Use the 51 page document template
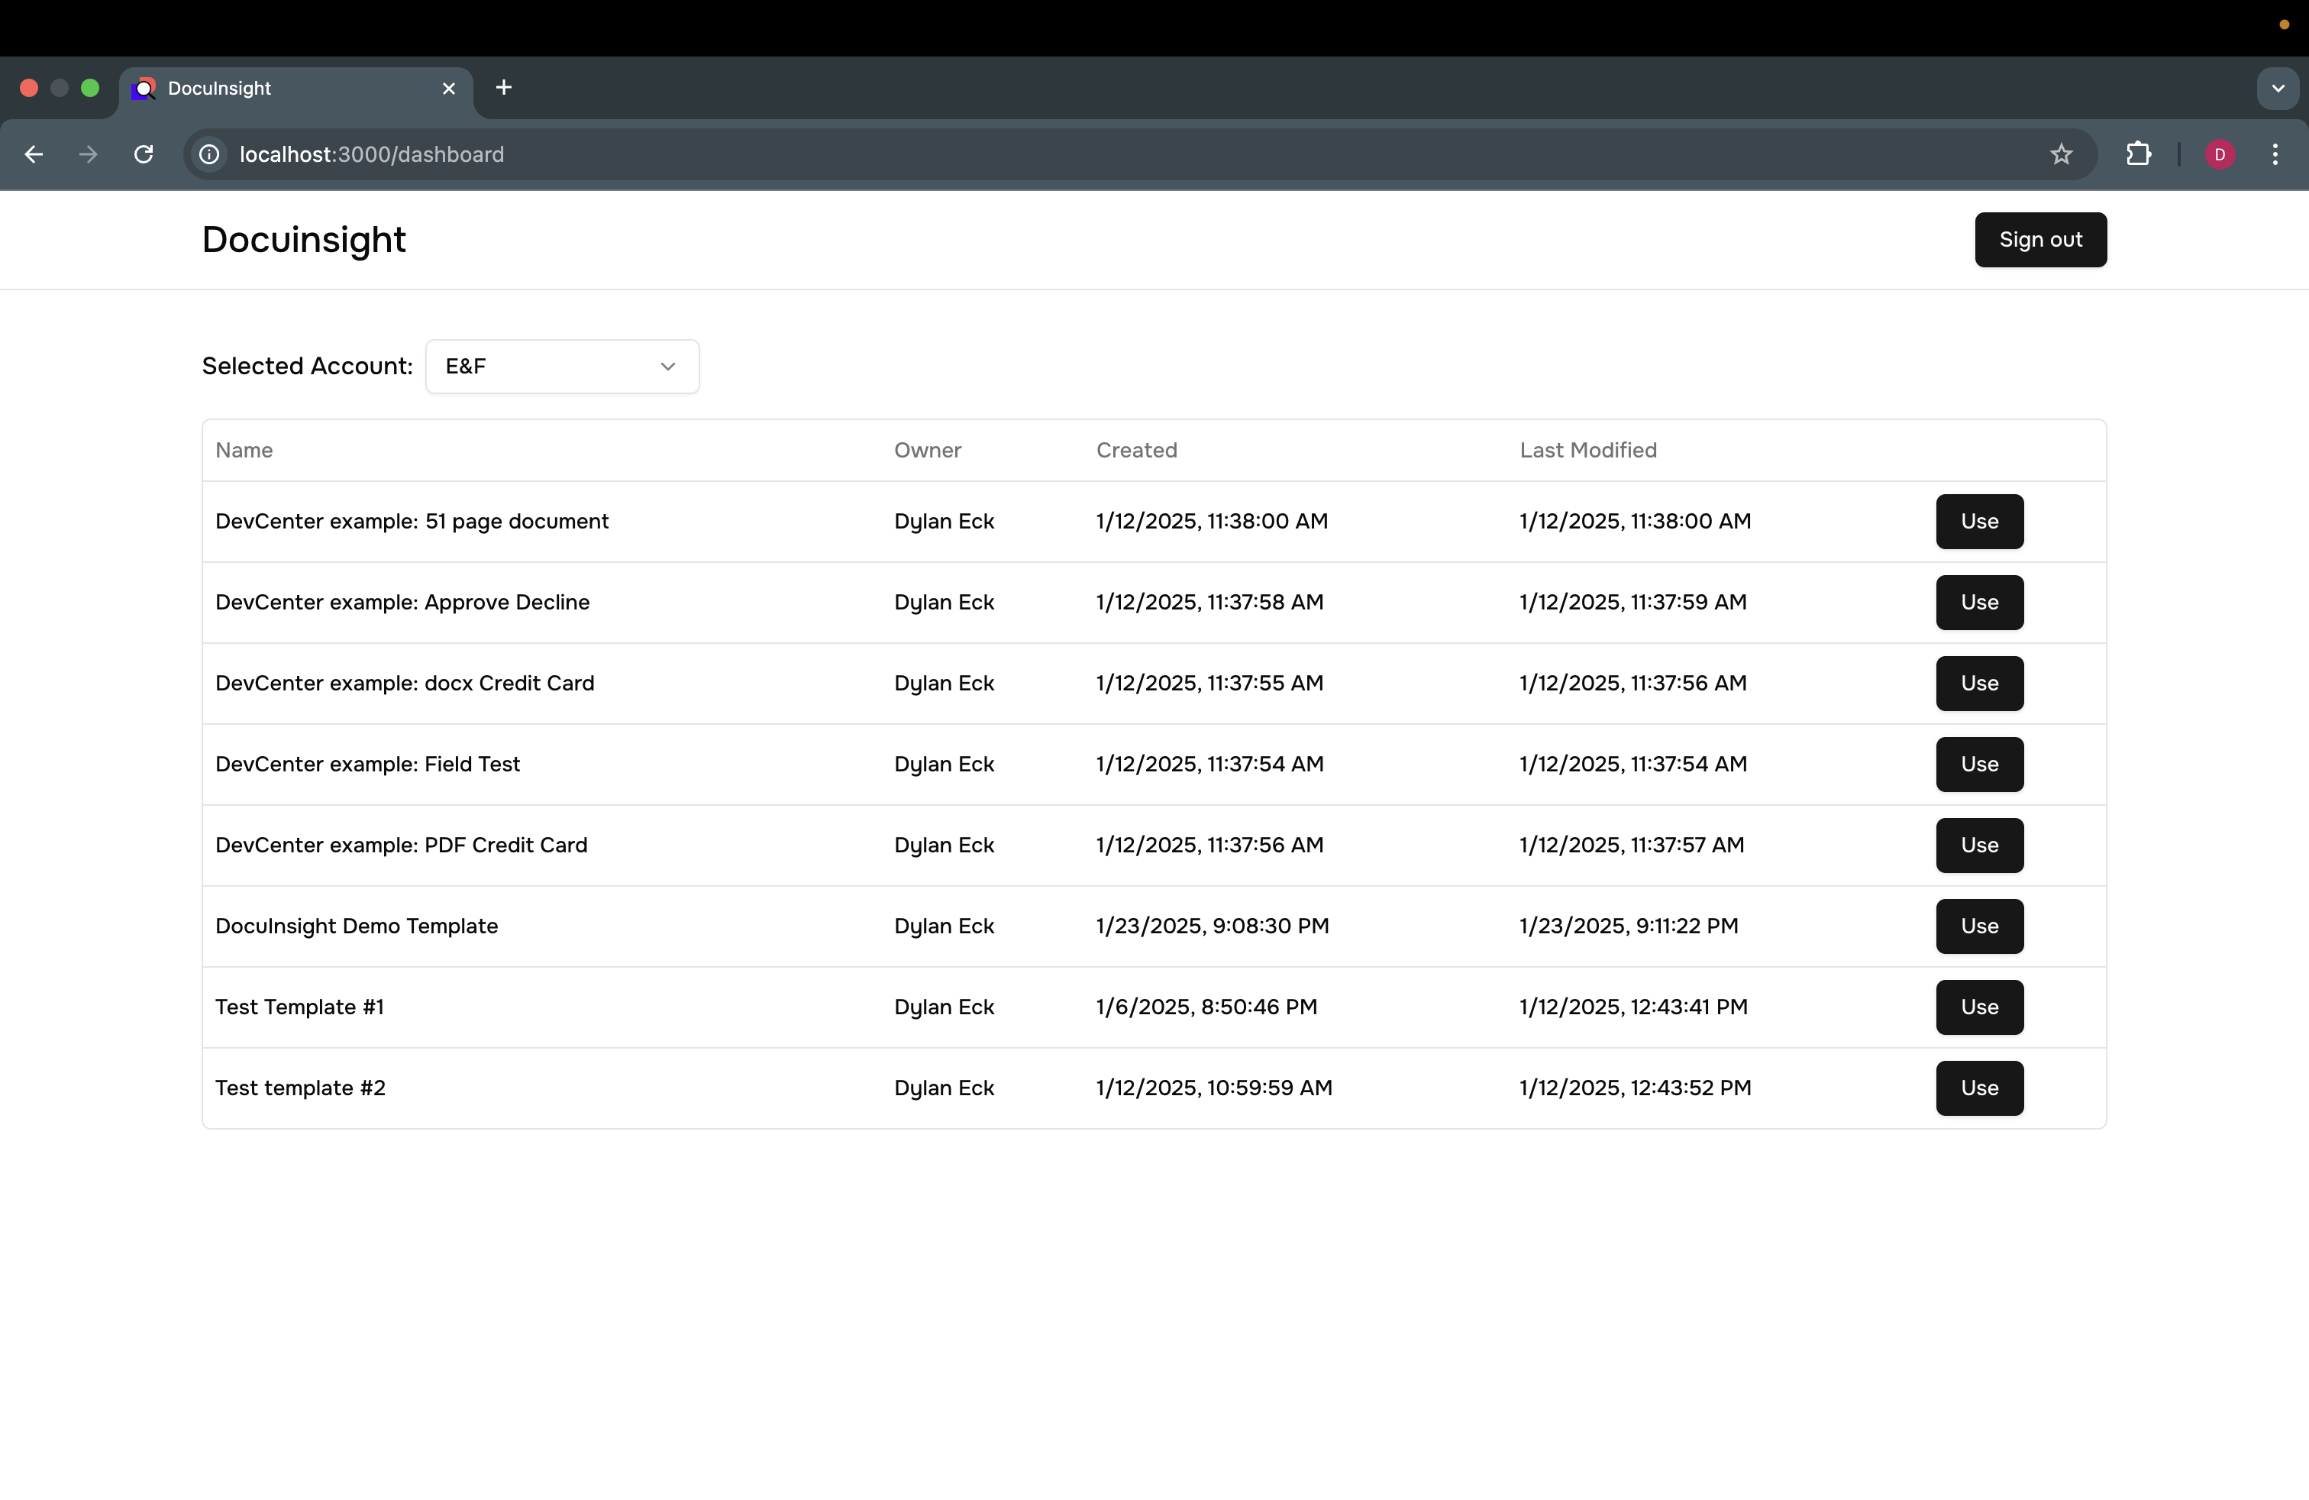The height and width of the screenshot is (1500, 2309). [1978, 521]
